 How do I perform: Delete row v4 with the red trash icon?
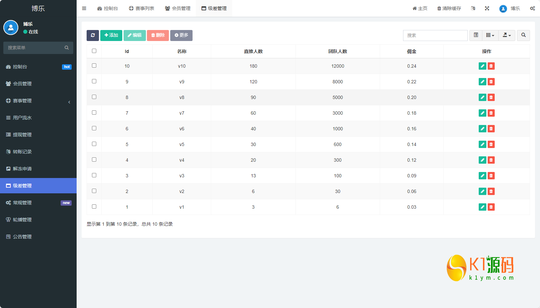(x=491, y=160)
